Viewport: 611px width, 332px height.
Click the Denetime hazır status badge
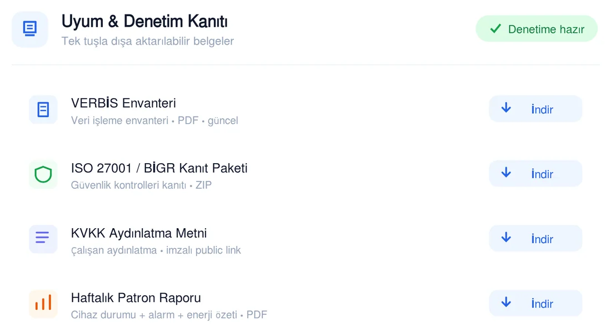click(537, 29)
